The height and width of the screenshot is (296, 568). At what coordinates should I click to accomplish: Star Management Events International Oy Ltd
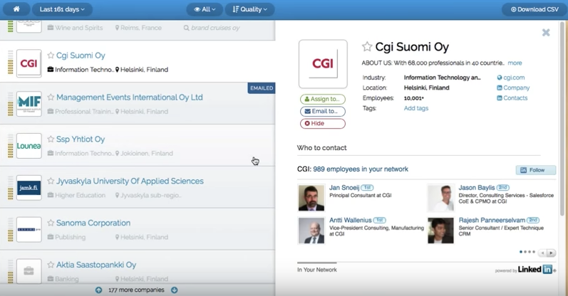pyautogui.click(x=51, y=97)
